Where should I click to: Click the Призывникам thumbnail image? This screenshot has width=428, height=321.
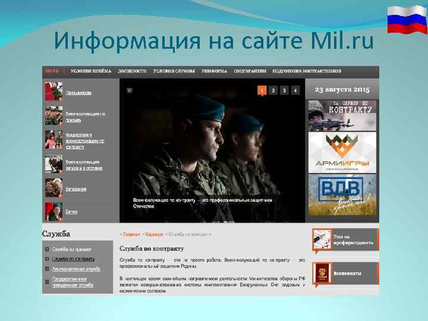point(53,91)
